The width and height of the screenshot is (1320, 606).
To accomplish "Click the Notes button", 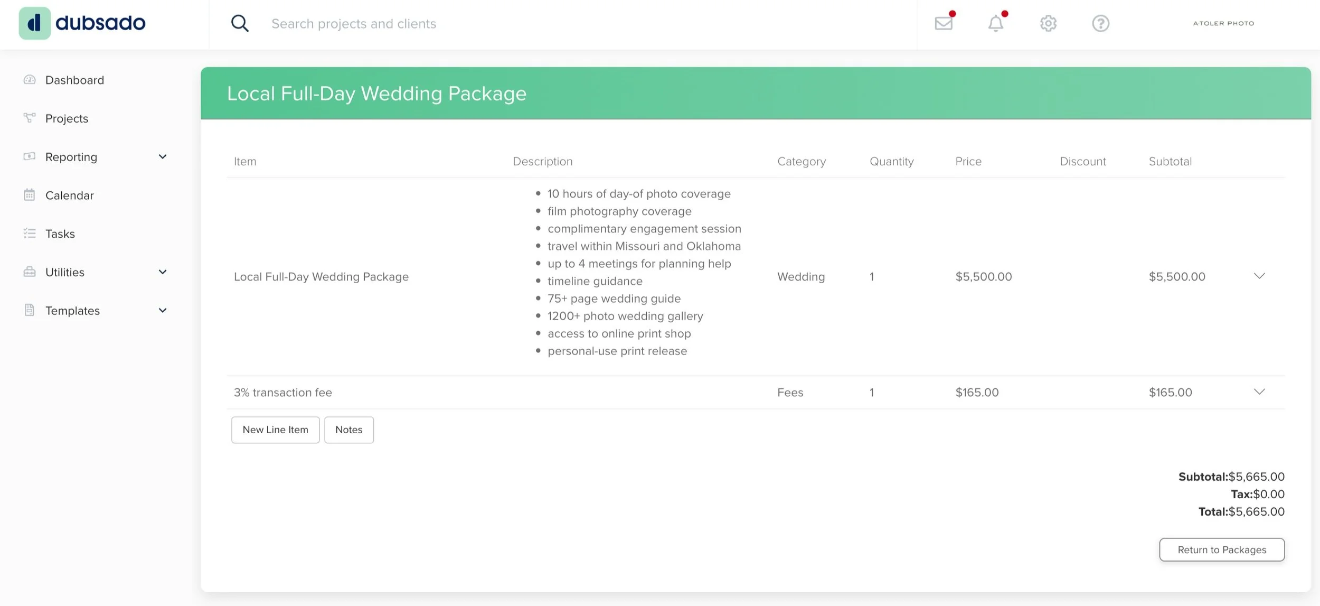I will pyautogui.click(x=348, y=430).
